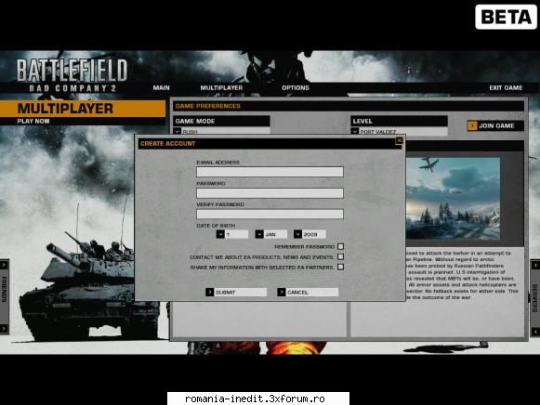
Task: Close the Create Account dialog
Action: 399,140
